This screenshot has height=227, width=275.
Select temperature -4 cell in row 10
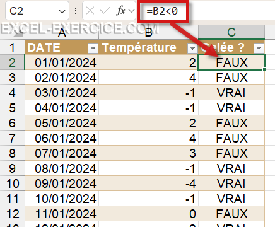pos(148,183)
